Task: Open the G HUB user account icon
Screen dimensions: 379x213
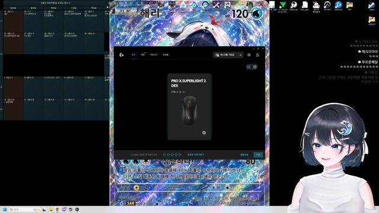Action: [x=258, y=55]
